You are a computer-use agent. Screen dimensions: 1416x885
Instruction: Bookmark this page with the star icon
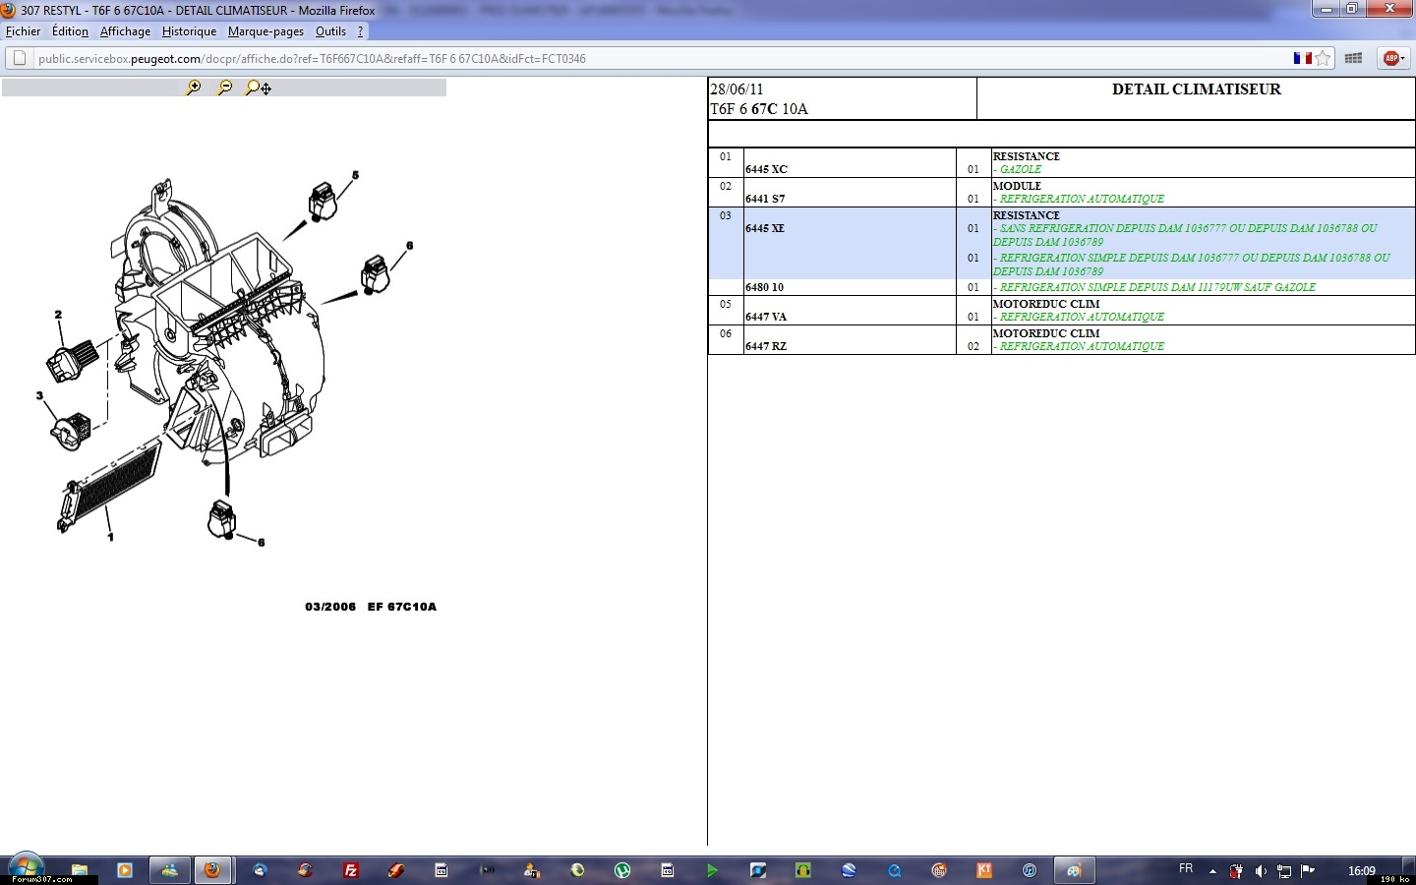click(1324, 58)
